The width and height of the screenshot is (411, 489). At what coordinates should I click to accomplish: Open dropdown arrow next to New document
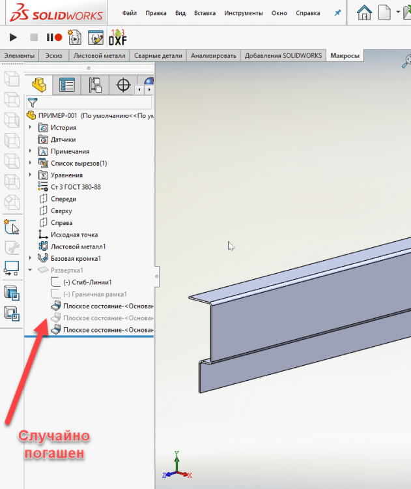click(398, 12)
